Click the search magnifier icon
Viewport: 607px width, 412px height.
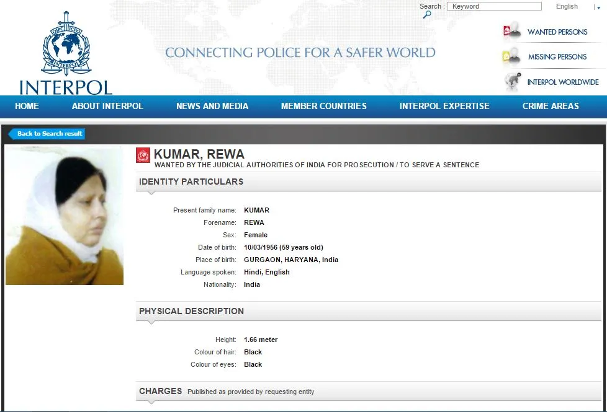pos(427,15)
